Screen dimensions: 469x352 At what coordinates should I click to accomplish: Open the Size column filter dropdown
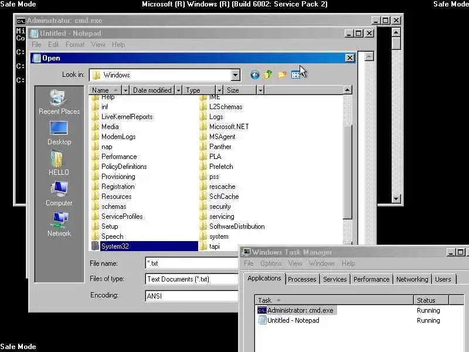[260, 90]
